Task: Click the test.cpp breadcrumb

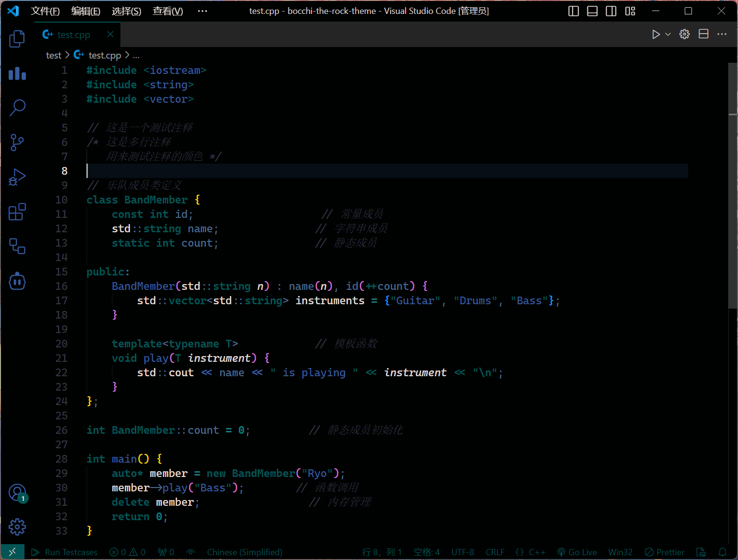Action: (x=98, y=56)
